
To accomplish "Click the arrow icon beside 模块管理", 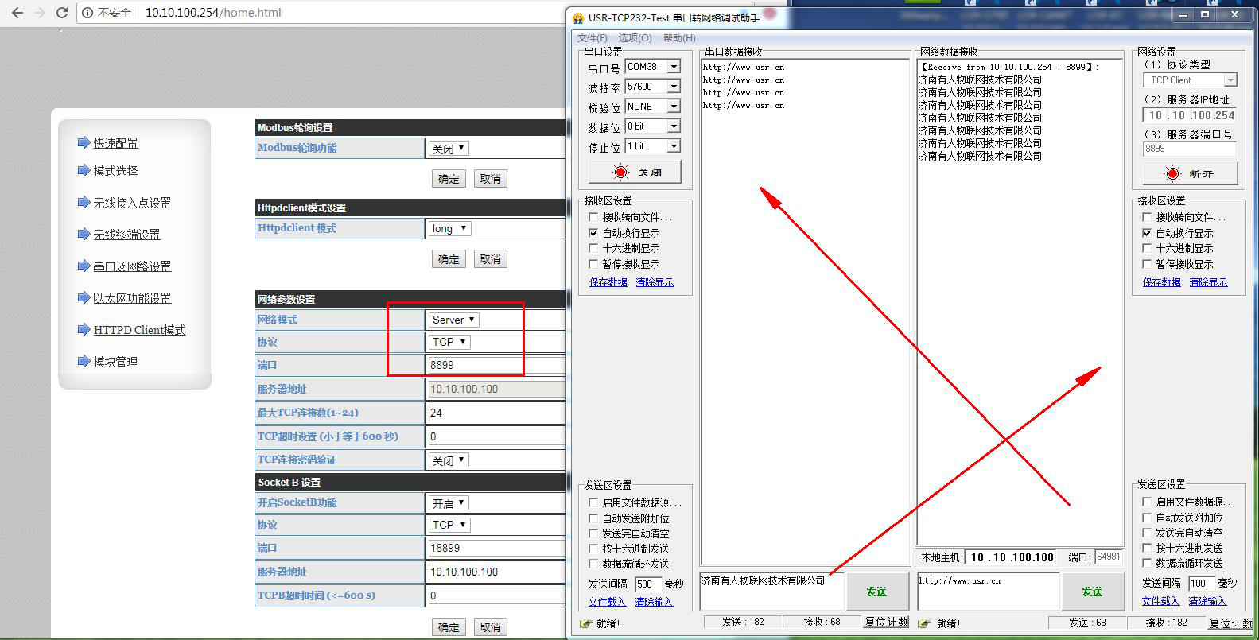I will coord(84,362).
